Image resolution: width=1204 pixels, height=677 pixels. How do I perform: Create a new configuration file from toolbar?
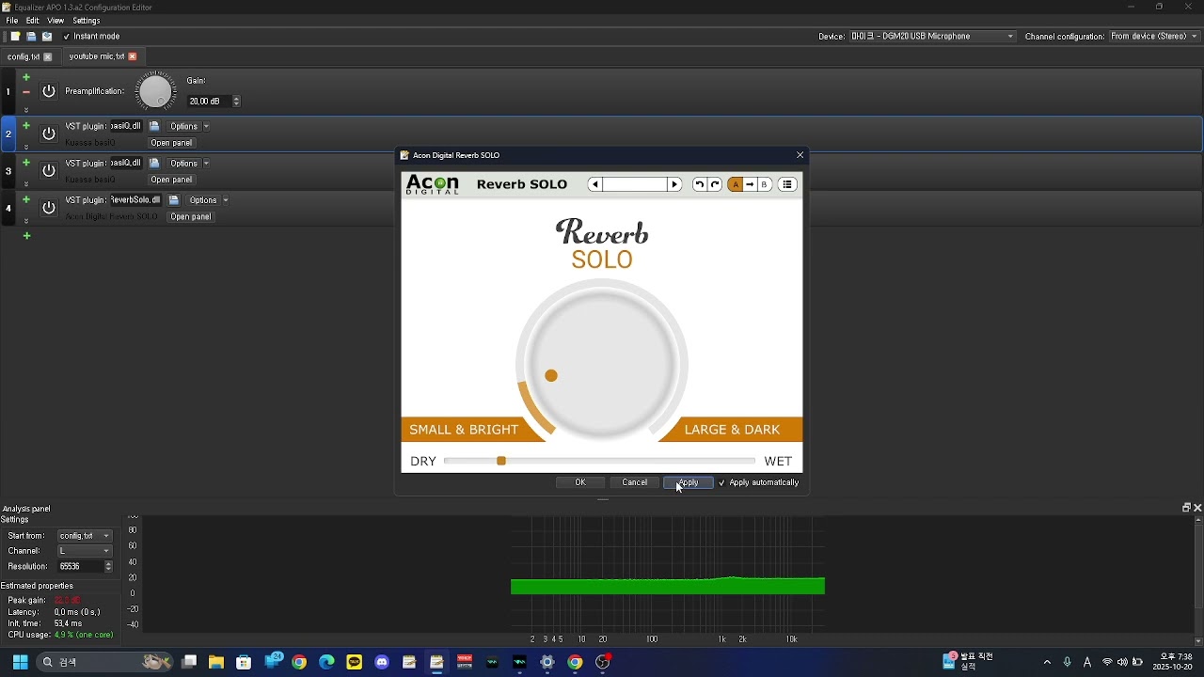[15, 37]
